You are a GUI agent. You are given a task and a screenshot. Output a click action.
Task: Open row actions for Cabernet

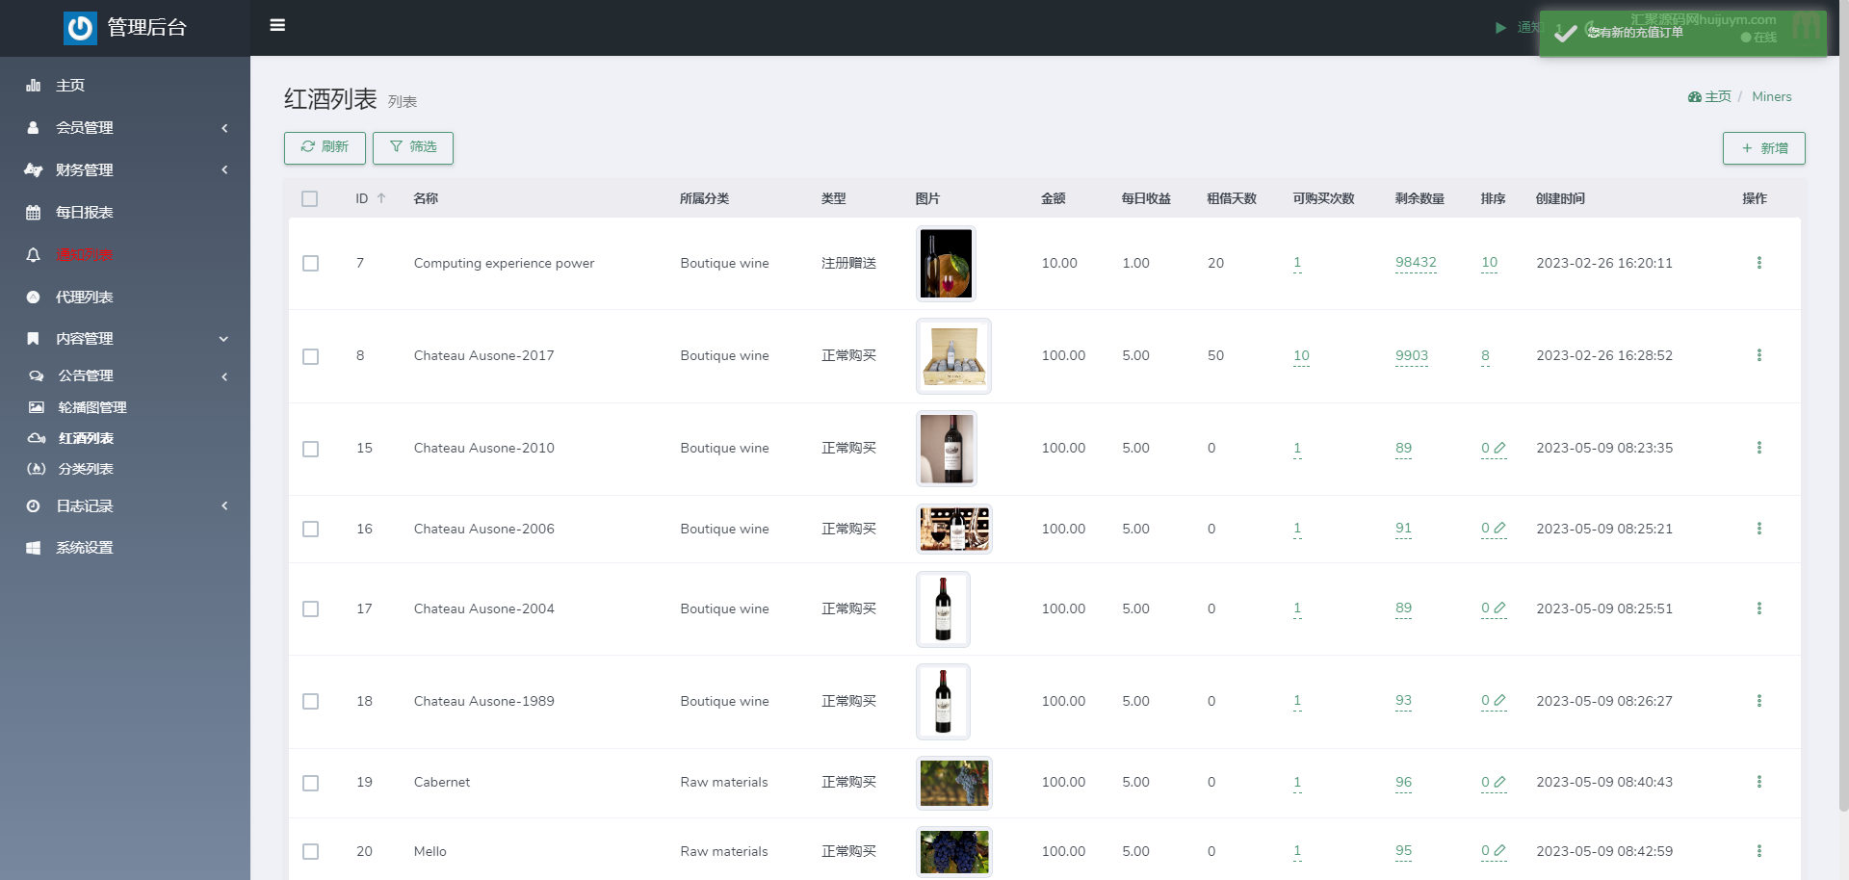click(x=1758, y=782)
